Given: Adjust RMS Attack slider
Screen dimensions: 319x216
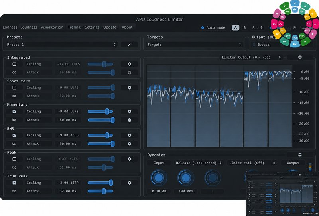Looking at the screenshot, I should pyautogui.click(x=101, y=144).
